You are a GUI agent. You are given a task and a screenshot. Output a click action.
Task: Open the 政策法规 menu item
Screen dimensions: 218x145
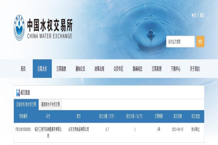pos(99,69)
